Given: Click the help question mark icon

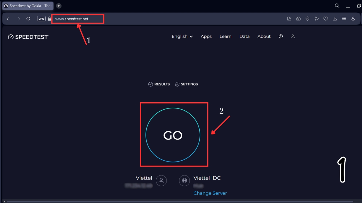Looking at the screenshot, I should click(x=281, y=36).
